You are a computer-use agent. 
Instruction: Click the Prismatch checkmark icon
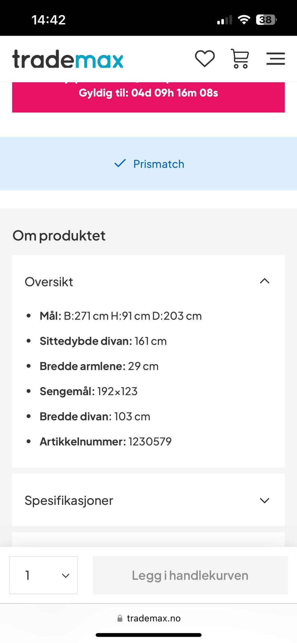click(x=121, y=164)
